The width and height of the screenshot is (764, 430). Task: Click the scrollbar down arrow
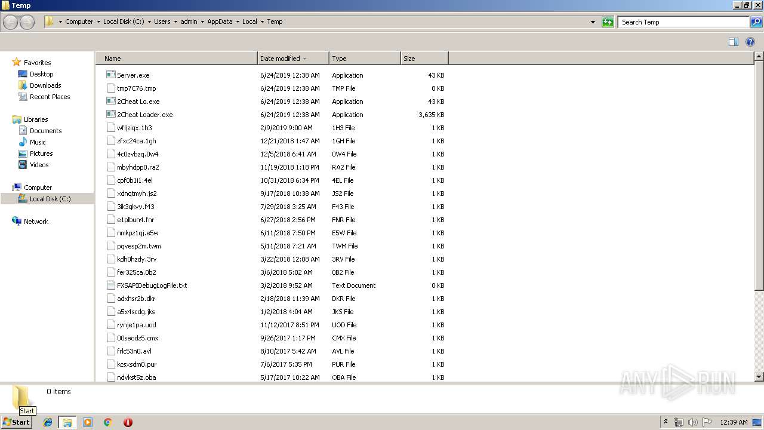[759, 377]
